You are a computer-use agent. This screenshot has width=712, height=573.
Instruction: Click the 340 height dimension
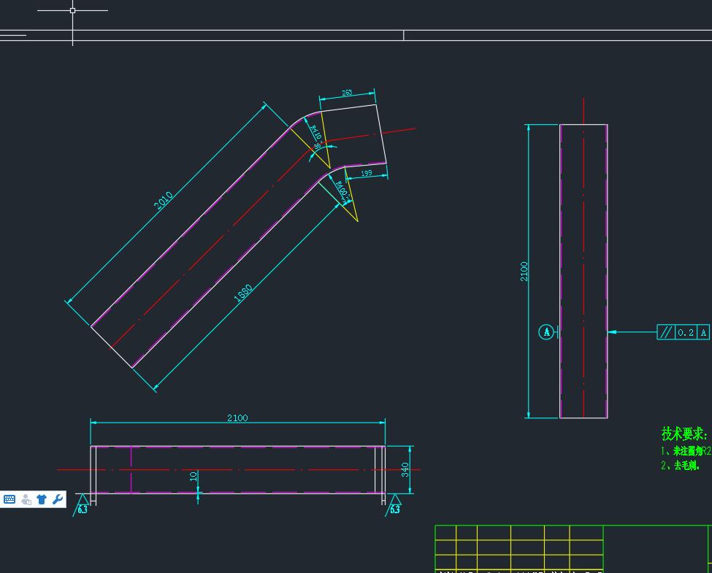point(405,469)
